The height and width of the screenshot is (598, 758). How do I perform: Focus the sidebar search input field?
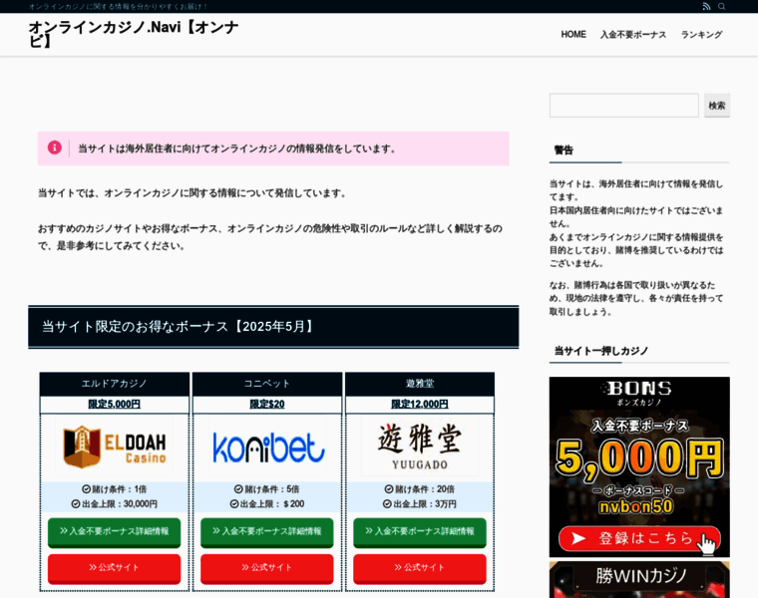tap(623, 106)
